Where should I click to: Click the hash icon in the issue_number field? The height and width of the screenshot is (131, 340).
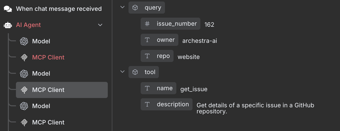click(x=147, y=24)
